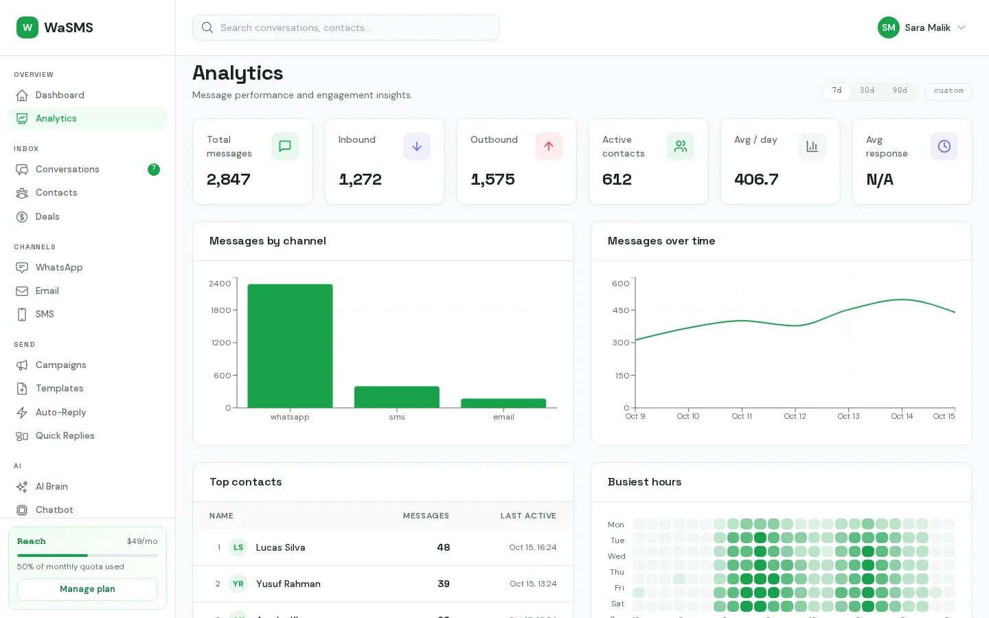Click the Conversations chat bubble icon
Screen dimensions: 989x618
22,170
